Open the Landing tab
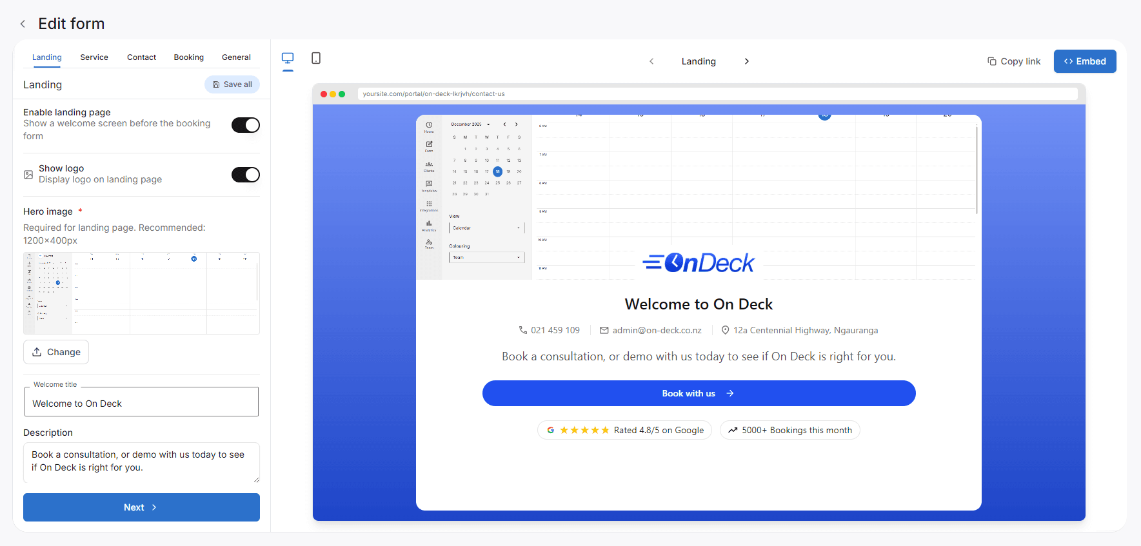This screenshot has height=546, width=1141. click(47, 57)
